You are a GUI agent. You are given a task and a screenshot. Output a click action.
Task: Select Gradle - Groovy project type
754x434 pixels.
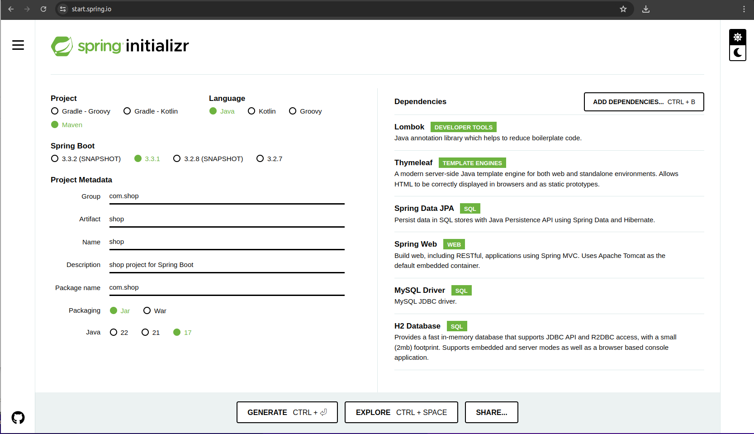[x=81, y=111]
